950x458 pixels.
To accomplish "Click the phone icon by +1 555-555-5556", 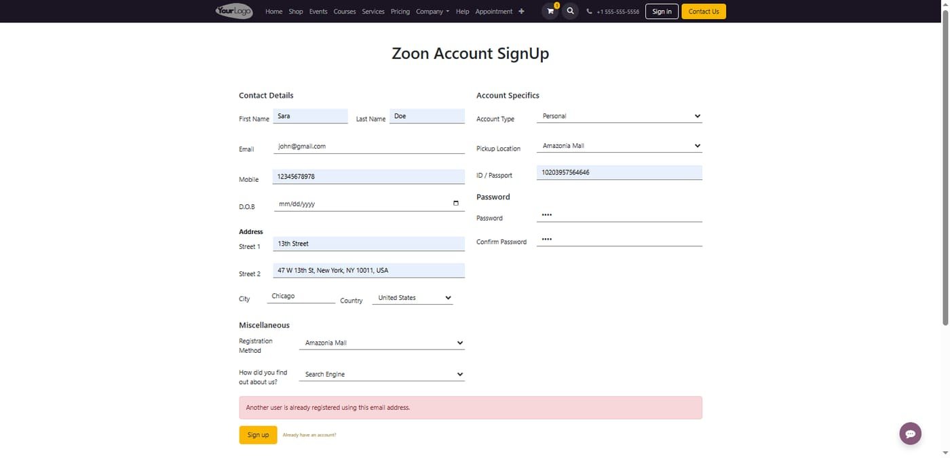I will [x=589, y=12].
